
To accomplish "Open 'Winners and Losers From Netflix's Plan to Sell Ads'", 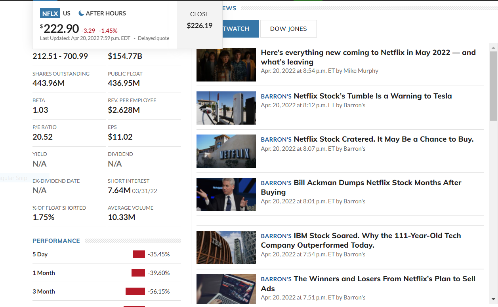I will click(x=368, y=284).
